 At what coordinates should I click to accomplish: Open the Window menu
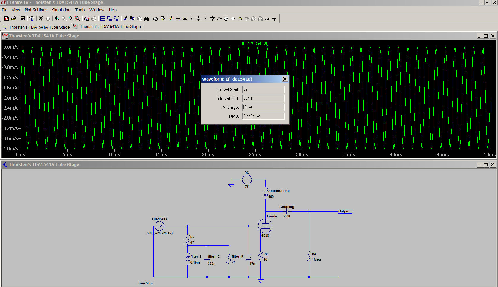coord(97,10)
